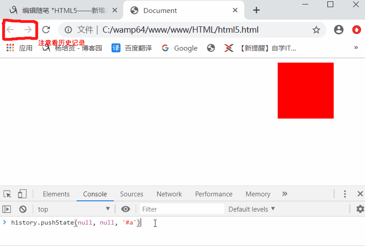View site information icon in address bar

68,30
